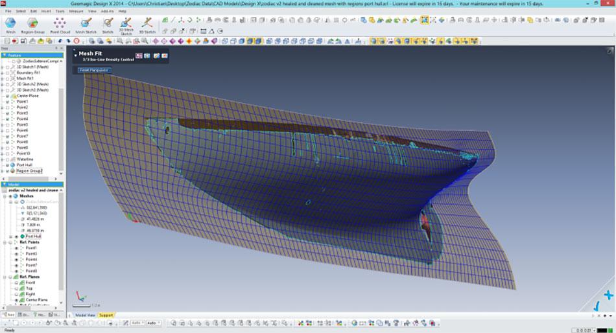Select the Mesh mode icon
Viewport: 616px width, 333px height.
(x=10, y=24)
